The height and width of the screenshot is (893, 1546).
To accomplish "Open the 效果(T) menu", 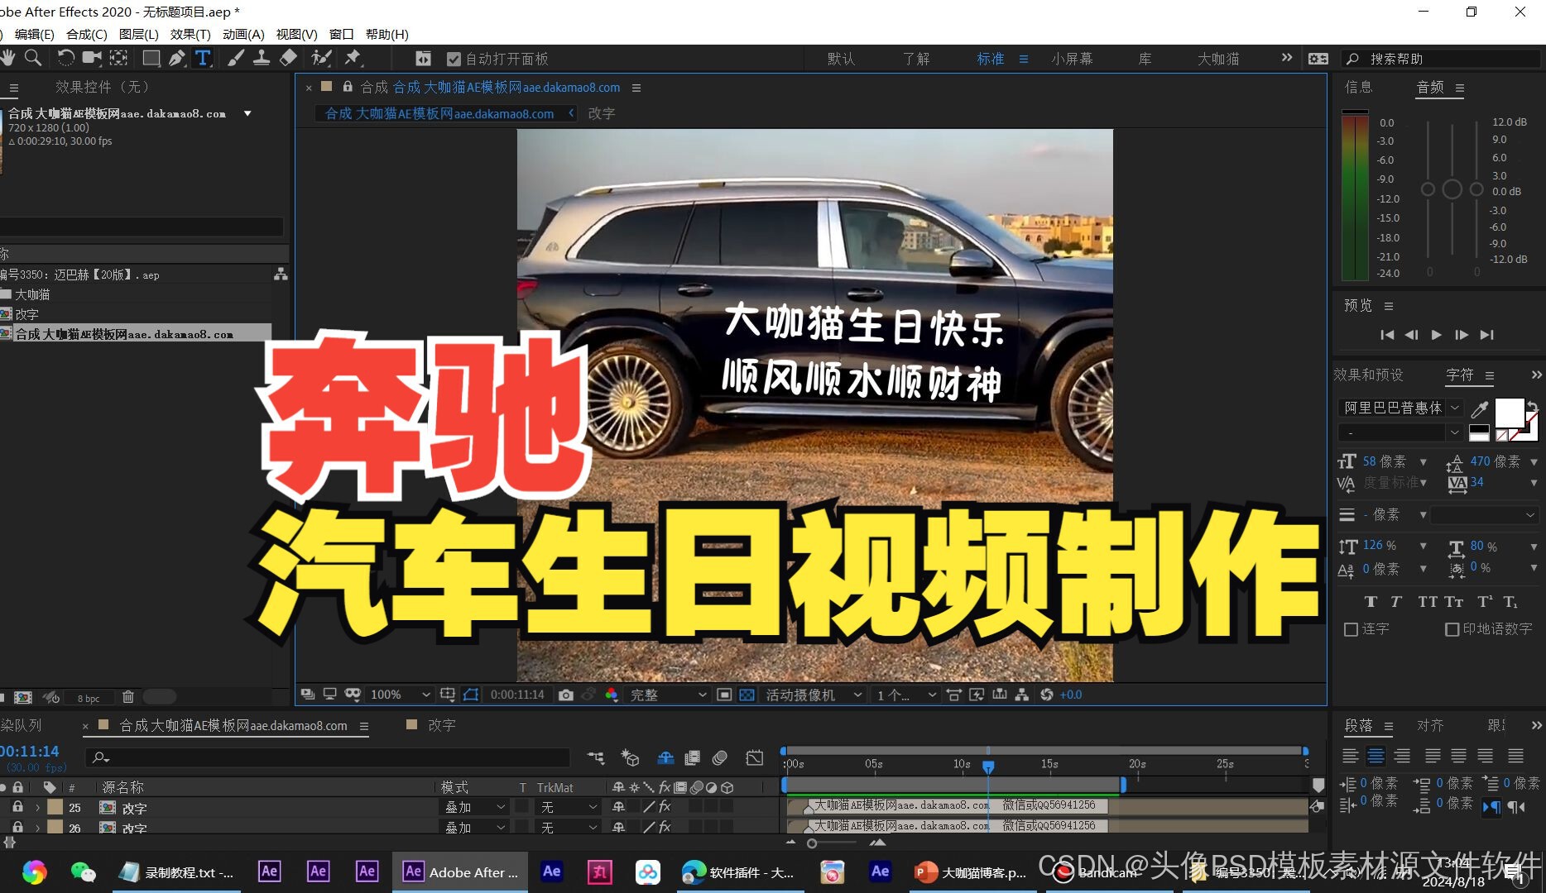I will coord(190,34).
